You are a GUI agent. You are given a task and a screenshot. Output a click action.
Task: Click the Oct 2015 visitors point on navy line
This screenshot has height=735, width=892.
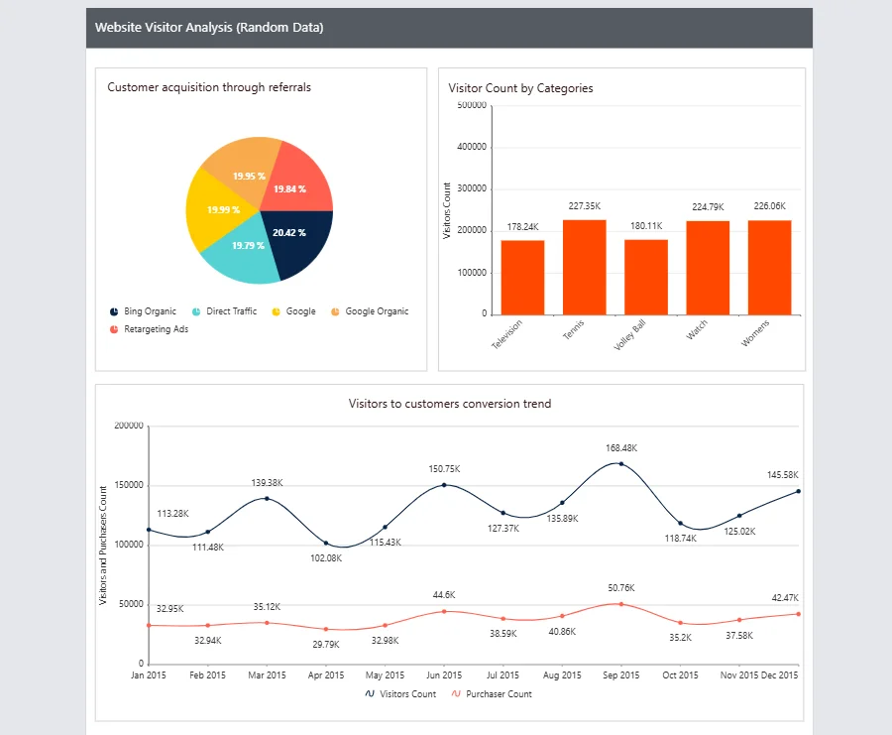680,523
